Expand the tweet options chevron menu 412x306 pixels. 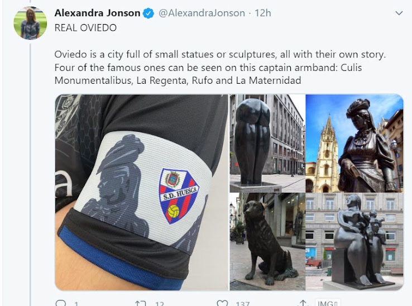pyautogui.click(x=399, y=13)
